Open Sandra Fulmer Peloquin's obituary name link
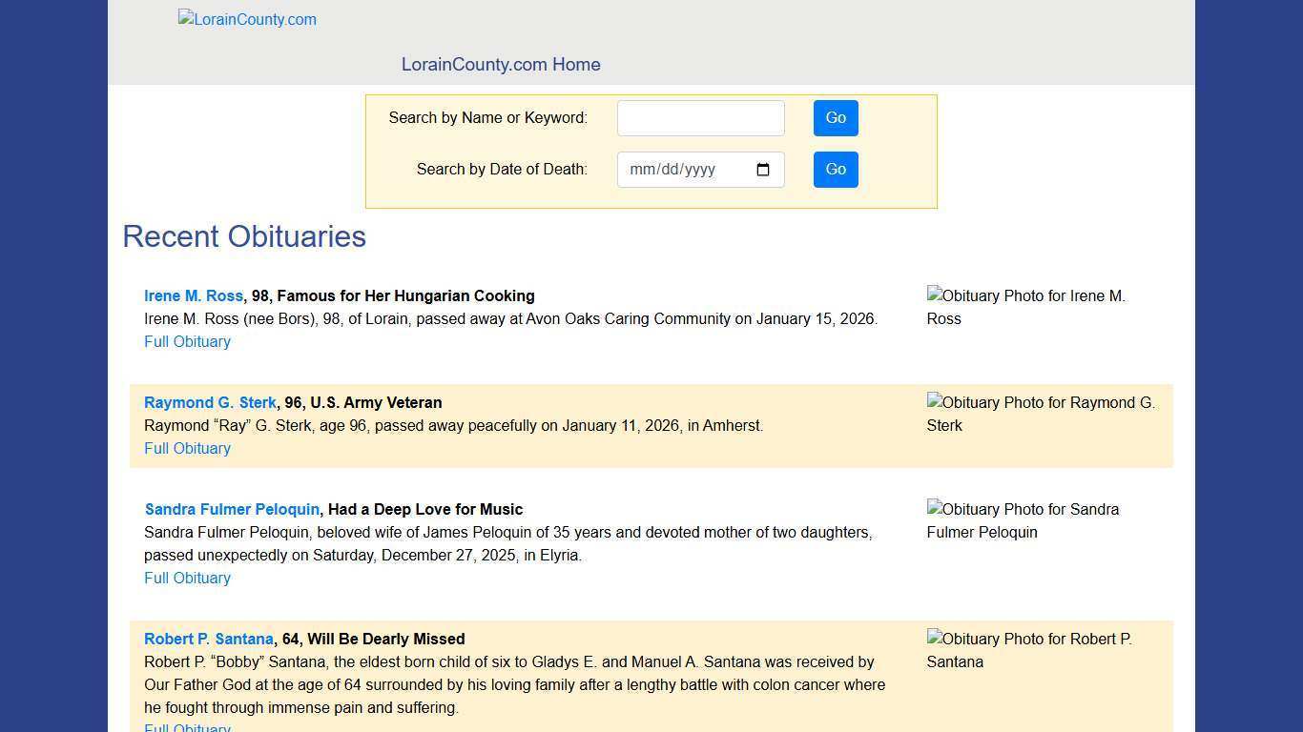The height and width of the screenshot is (732, 1303). tap(231, 509)
